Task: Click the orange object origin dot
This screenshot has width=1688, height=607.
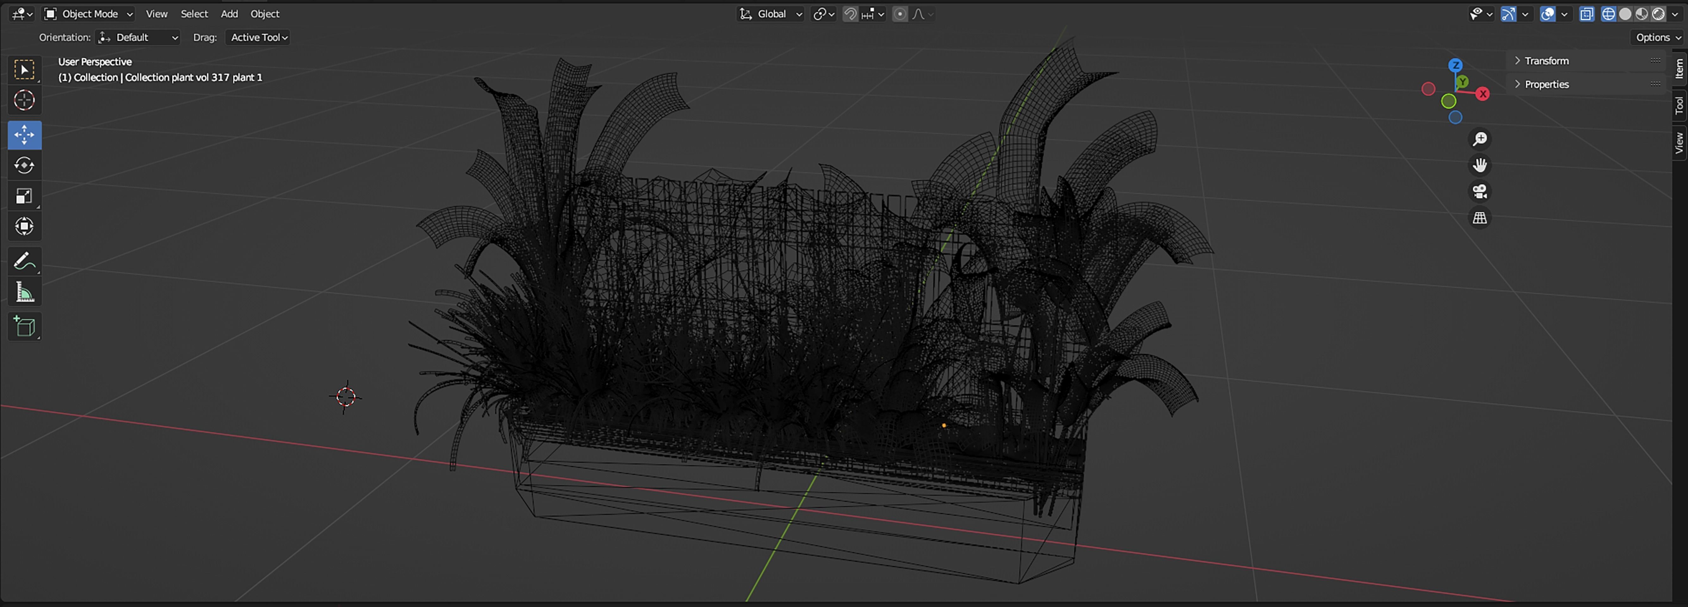Action: pyautogui.click(x=944, y=425)
